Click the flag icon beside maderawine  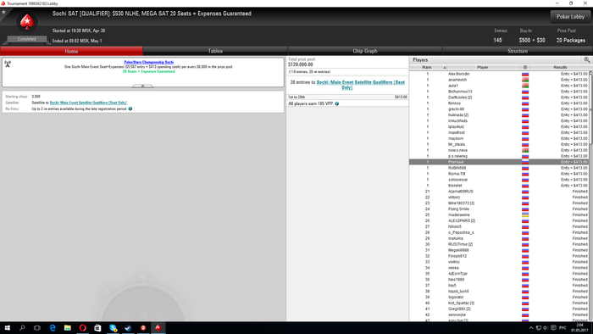pos(525,214)
